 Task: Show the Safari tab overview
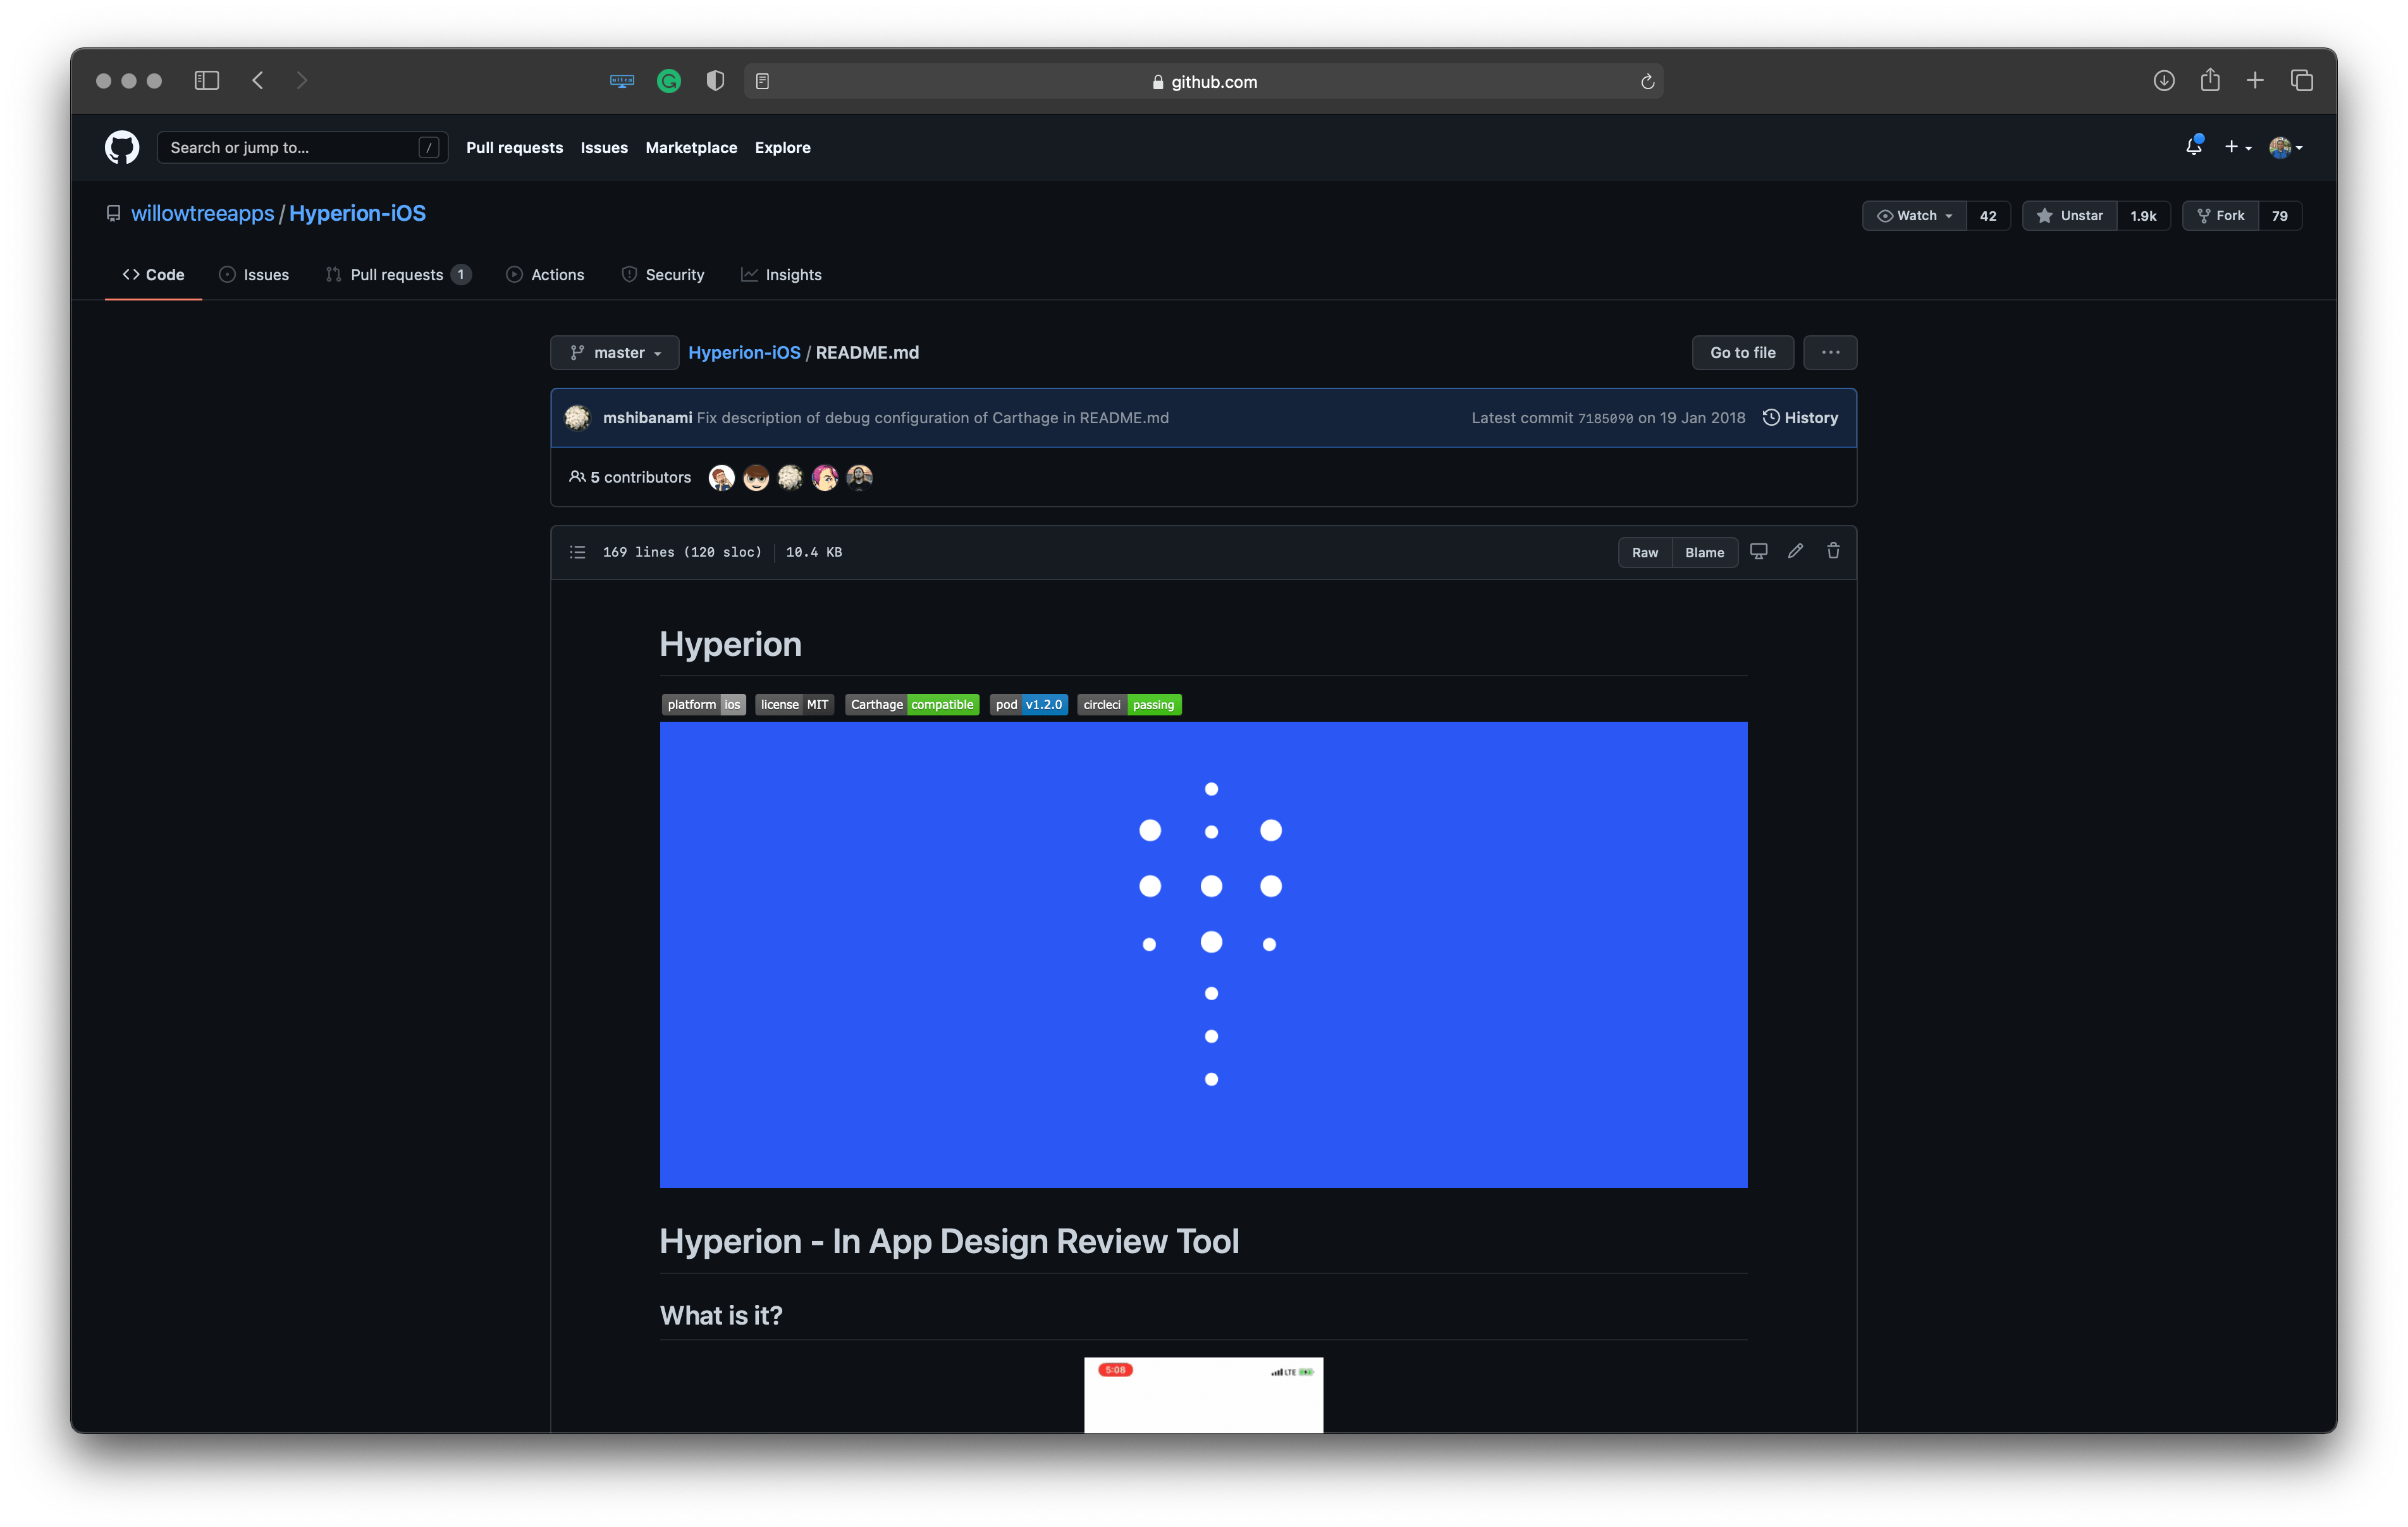pos(2301,80)
